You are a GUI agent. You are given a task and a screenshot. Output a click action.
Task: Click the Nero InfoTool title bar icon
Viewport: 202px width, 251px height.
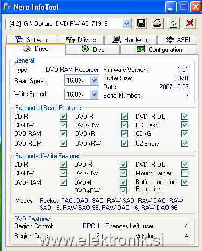tap(7, 7)
